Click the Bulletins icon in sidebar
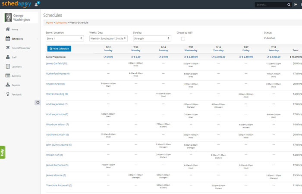302x194 pixels. click(8, 76)
